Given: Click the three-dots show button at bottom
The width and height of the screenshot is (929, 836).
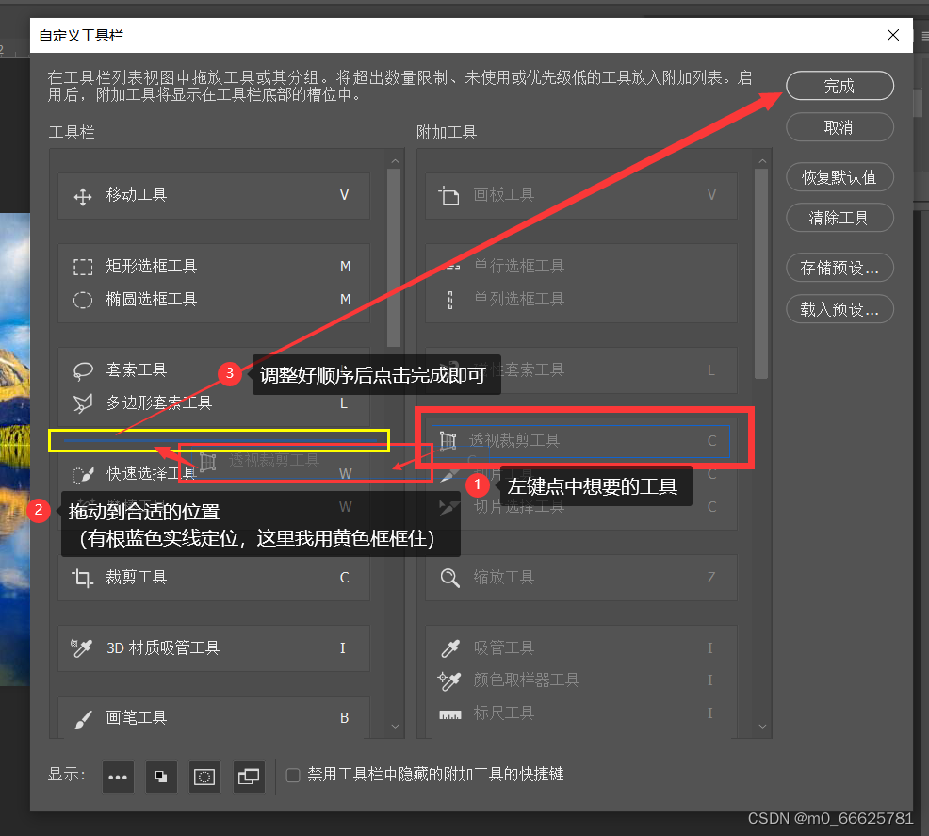Looking at the screenshot, I should (118, 777).
